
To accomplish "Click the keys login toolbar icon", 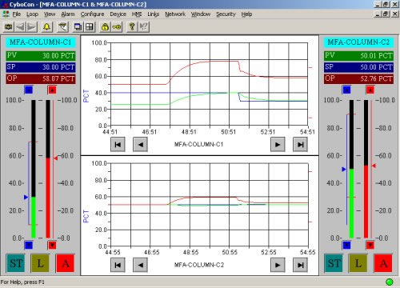I will (x=117, y=26).
